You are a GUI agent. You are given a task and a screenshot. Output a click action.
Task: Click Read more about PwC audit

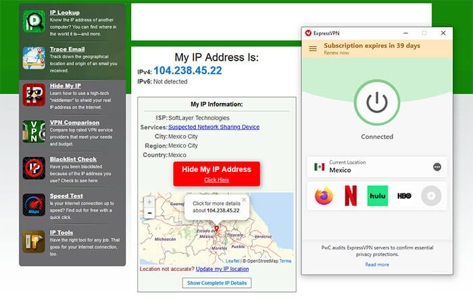tap(377, 264)
